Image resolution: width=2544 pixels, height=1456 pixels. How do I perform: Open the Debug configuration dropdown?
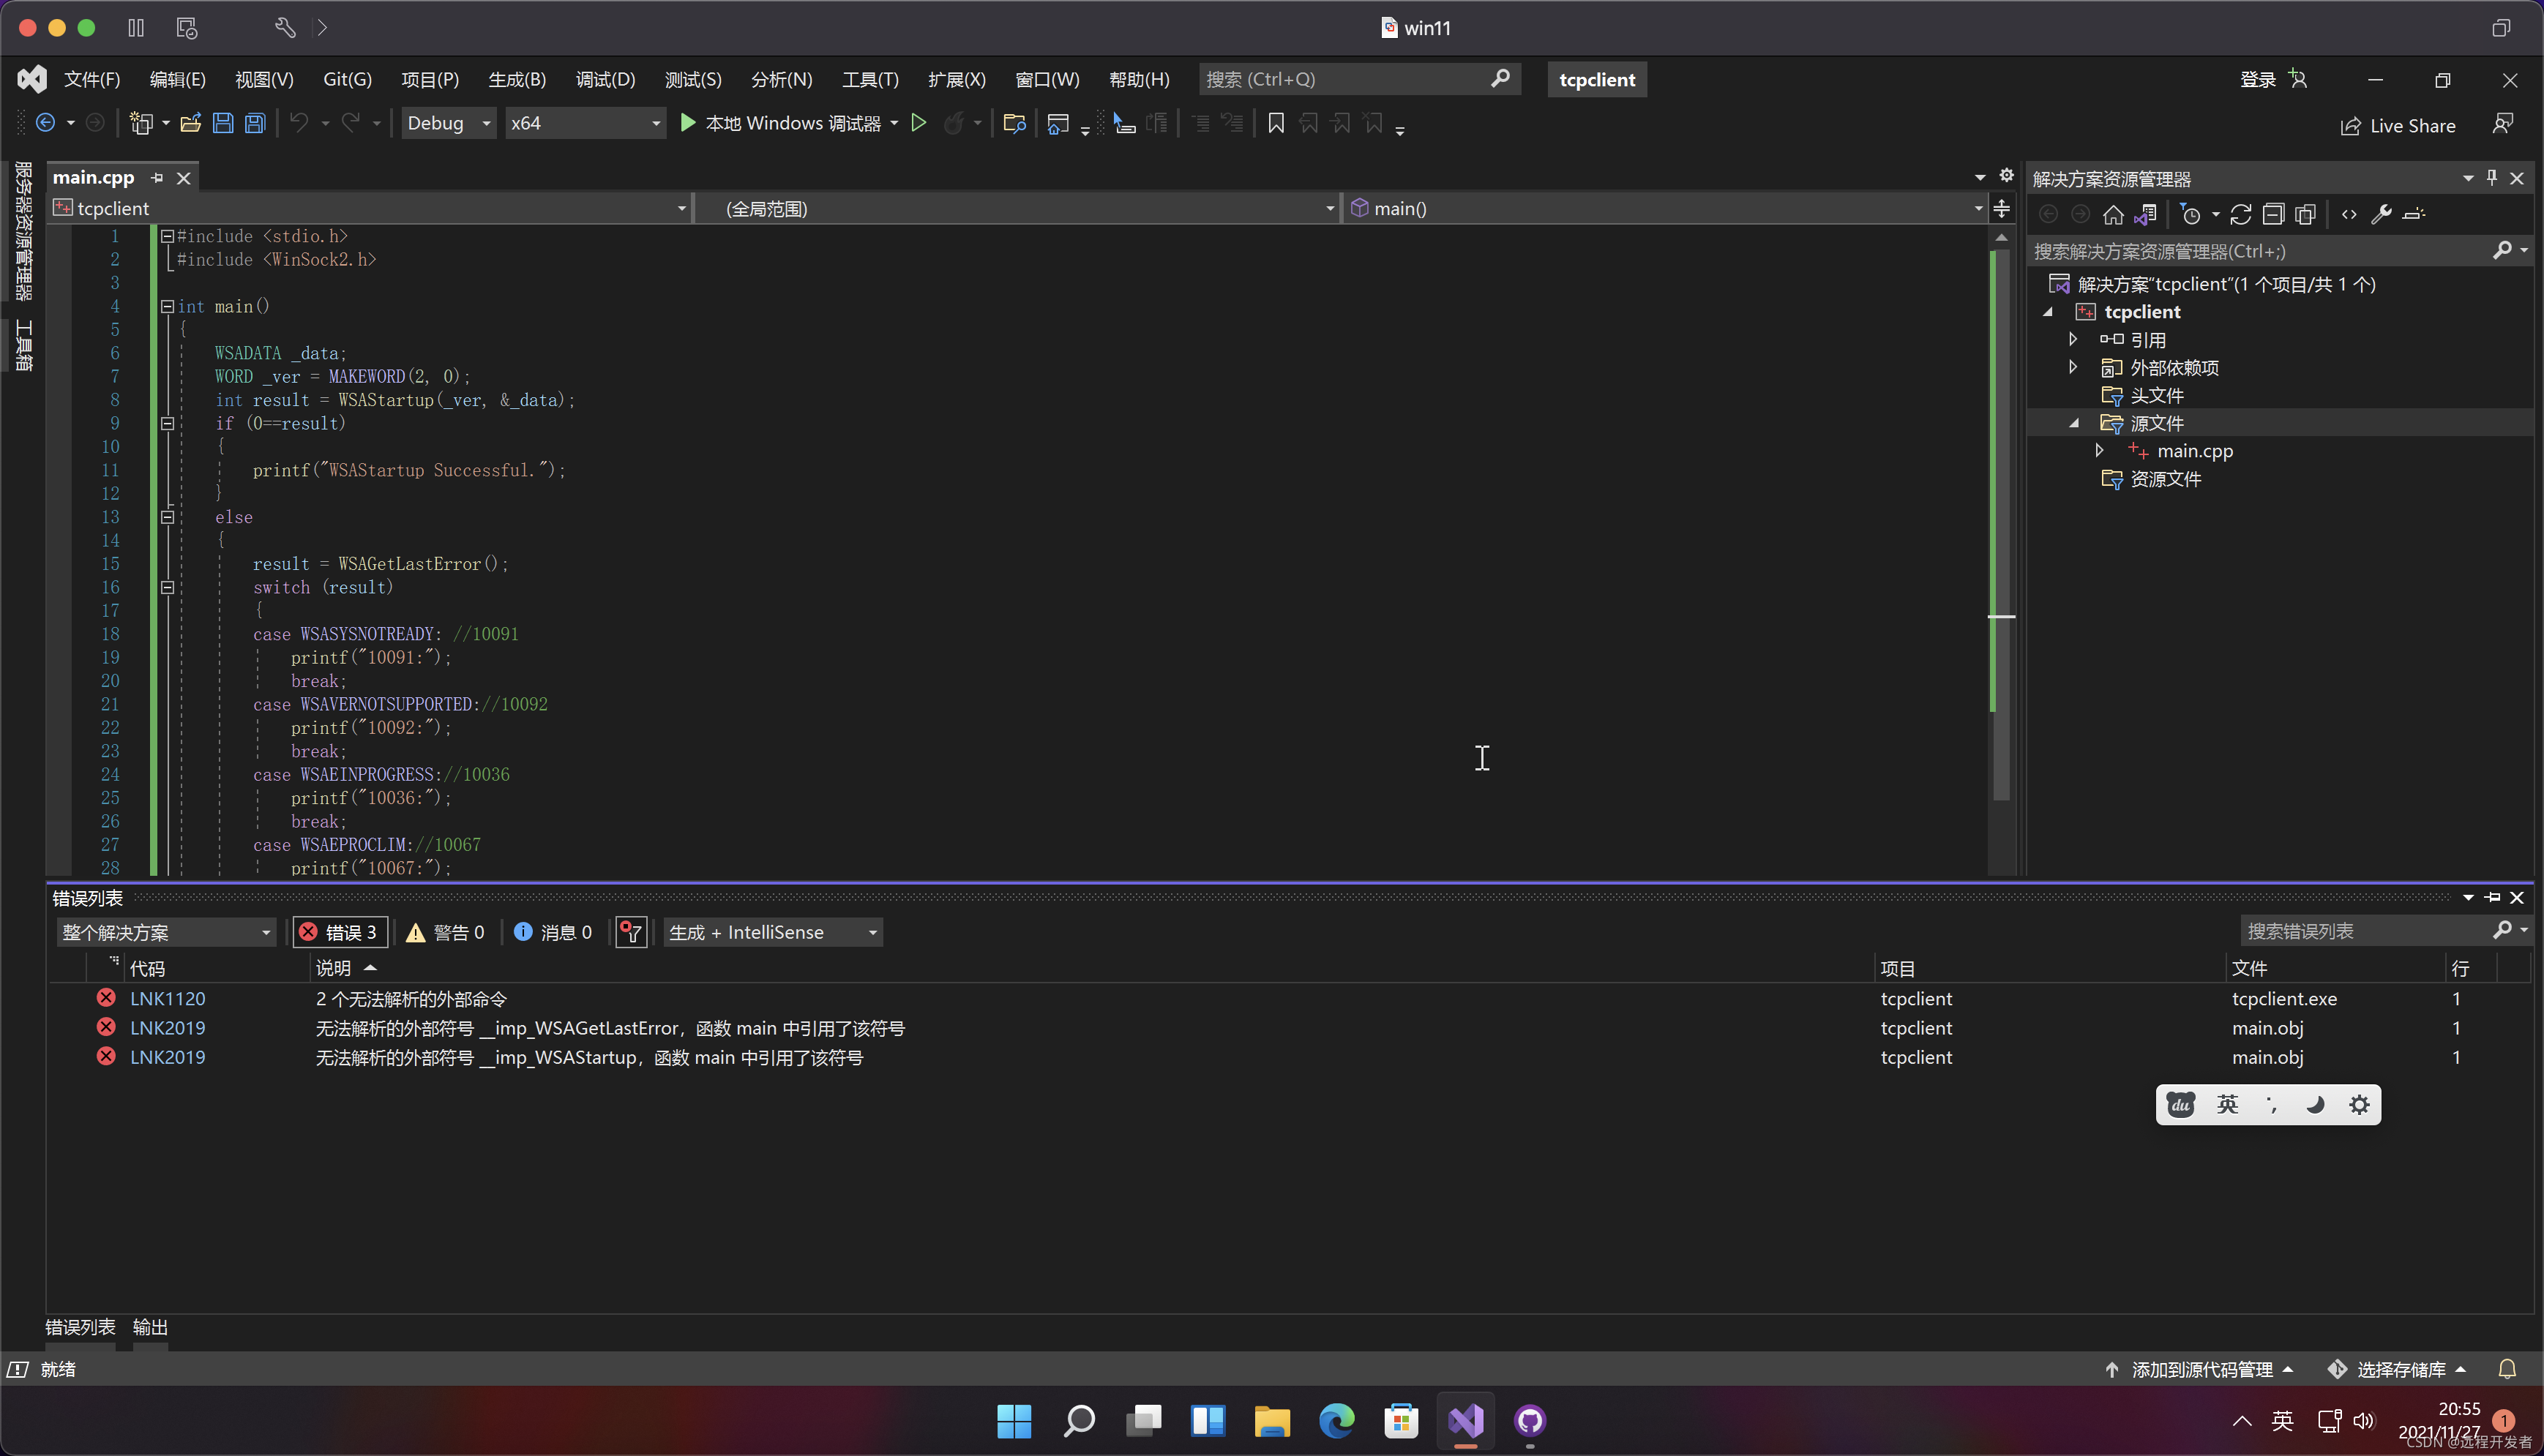coord(448,123)
